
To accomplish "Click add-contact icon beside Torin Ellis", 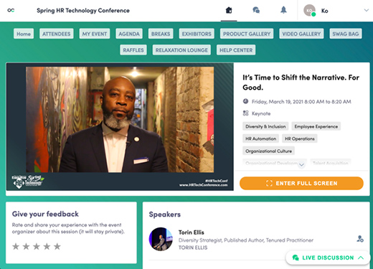I will (360, 239).
